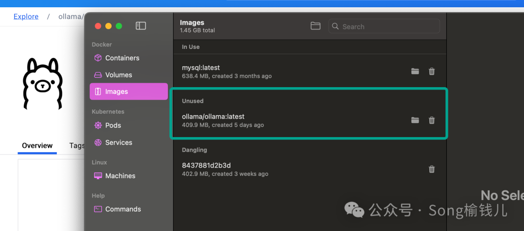
Task: Open Kubernetes Services section
Action: (x=129, y=143)
